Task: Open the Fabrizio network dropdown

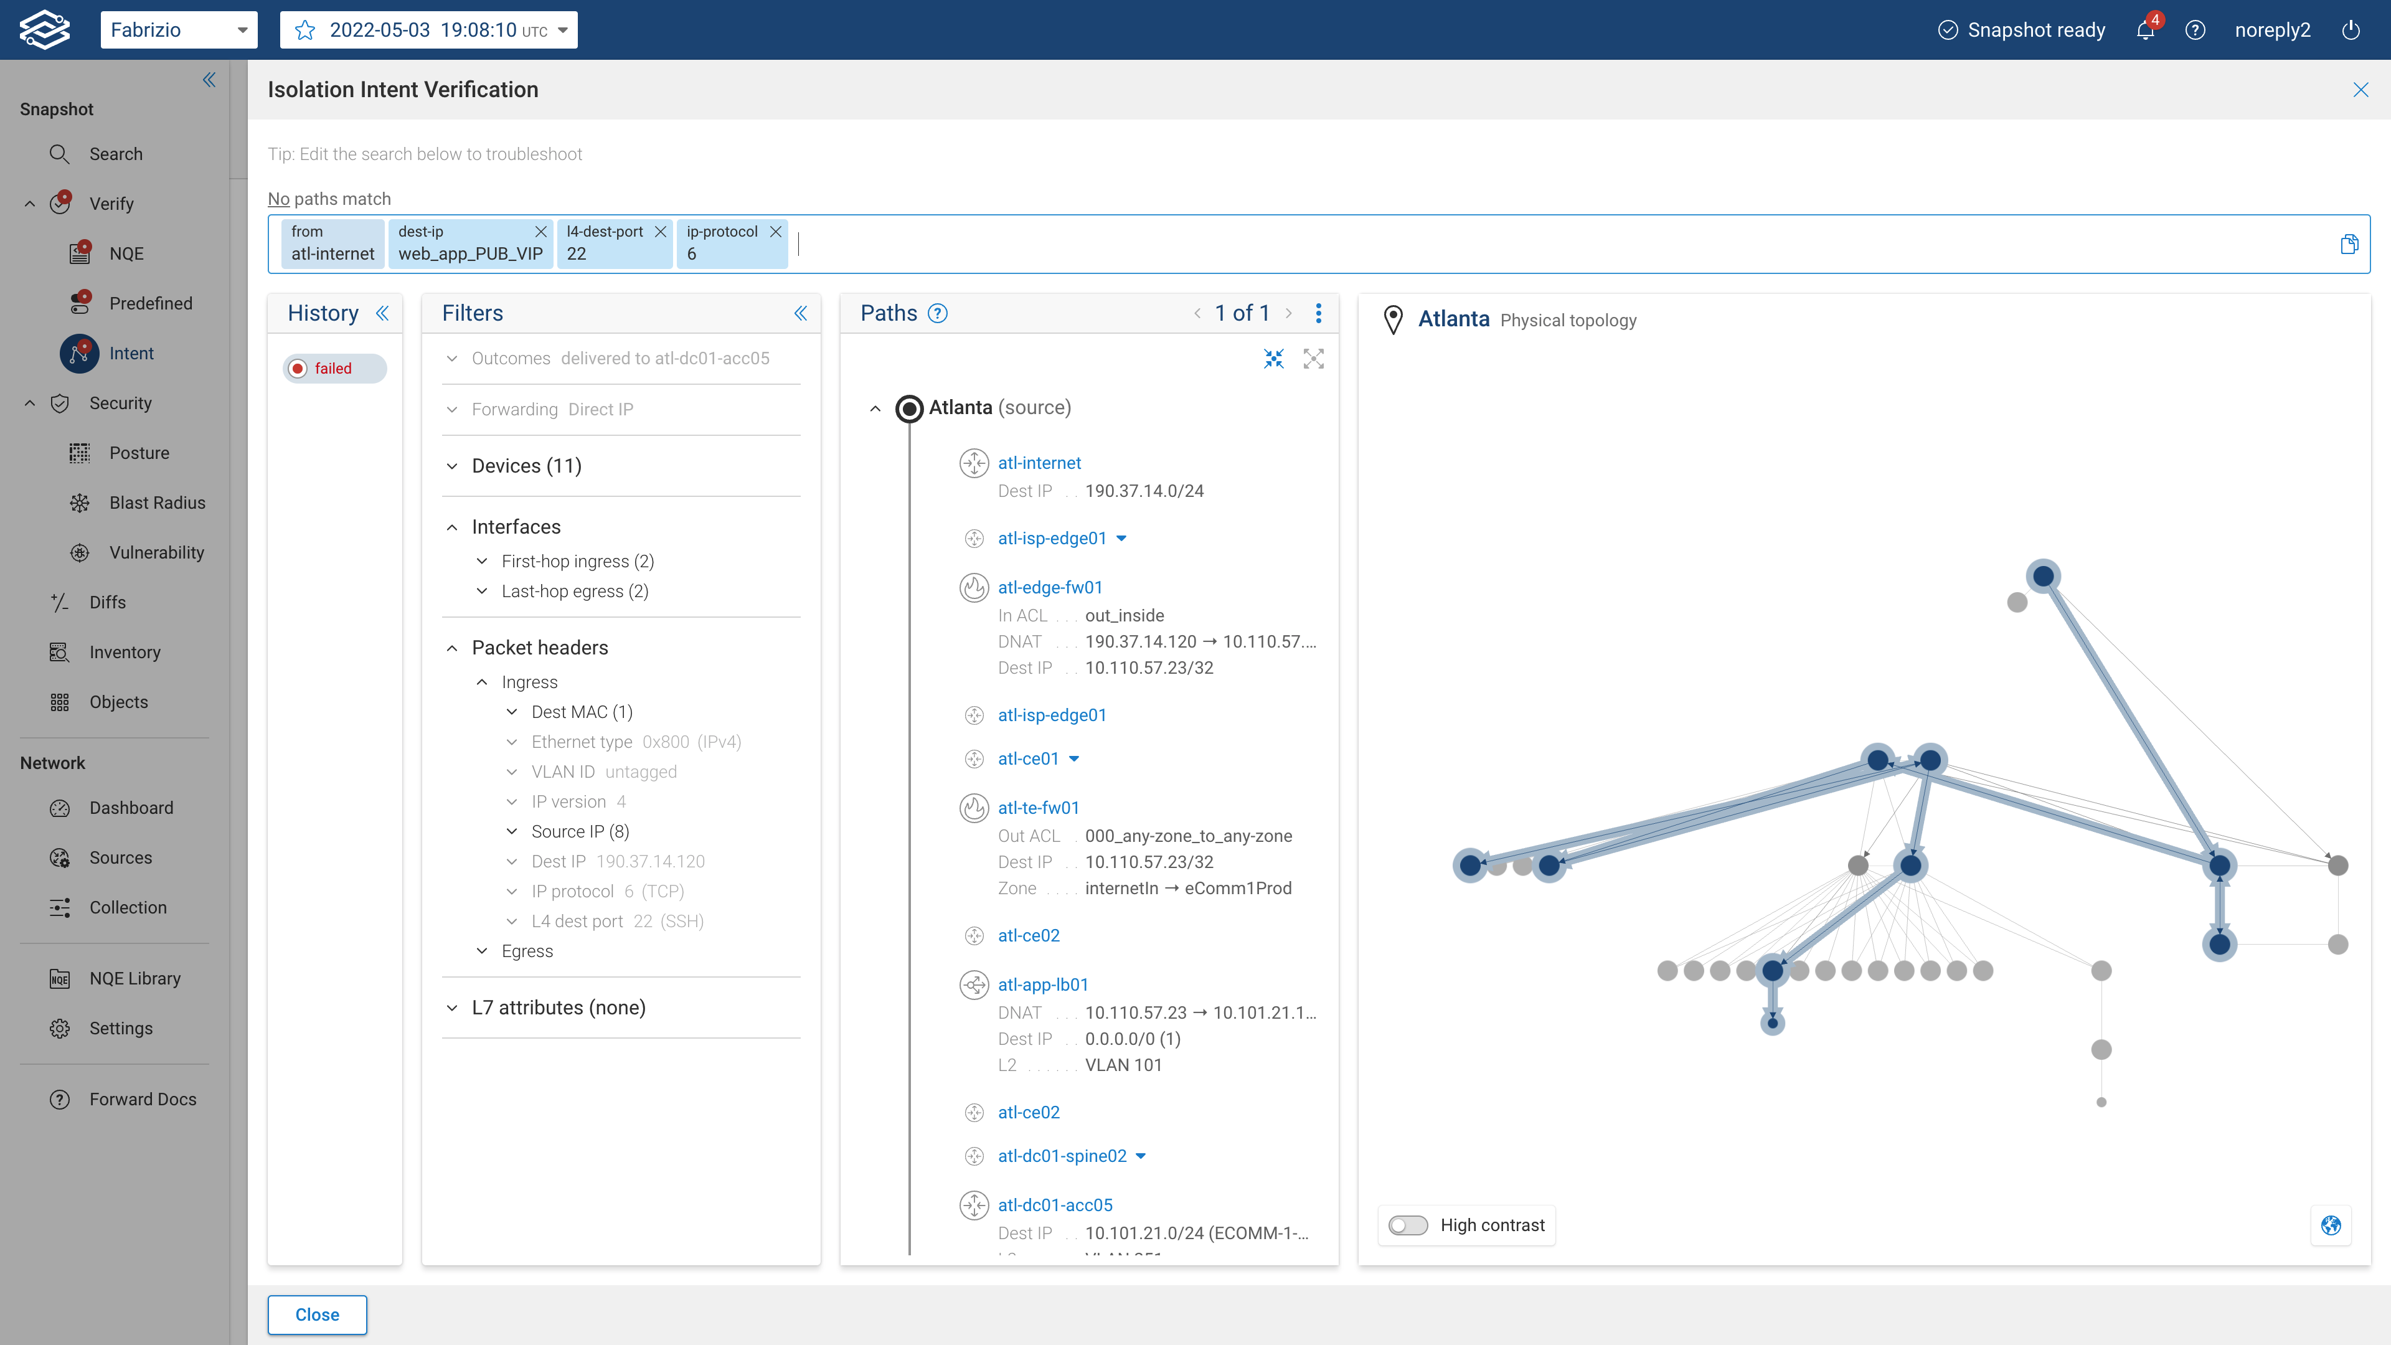Action: tap(178, 31)
